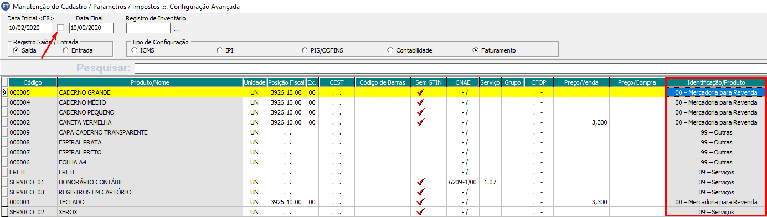Image resolution: width=767 pixels, height=217 pixels.
Task: Click HONORÁRIO CONTÁBIL name cell
Action: click(150, 182)
